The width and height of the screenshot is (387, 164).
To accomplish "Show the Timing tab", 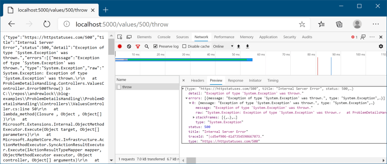I will click(273, 81).
